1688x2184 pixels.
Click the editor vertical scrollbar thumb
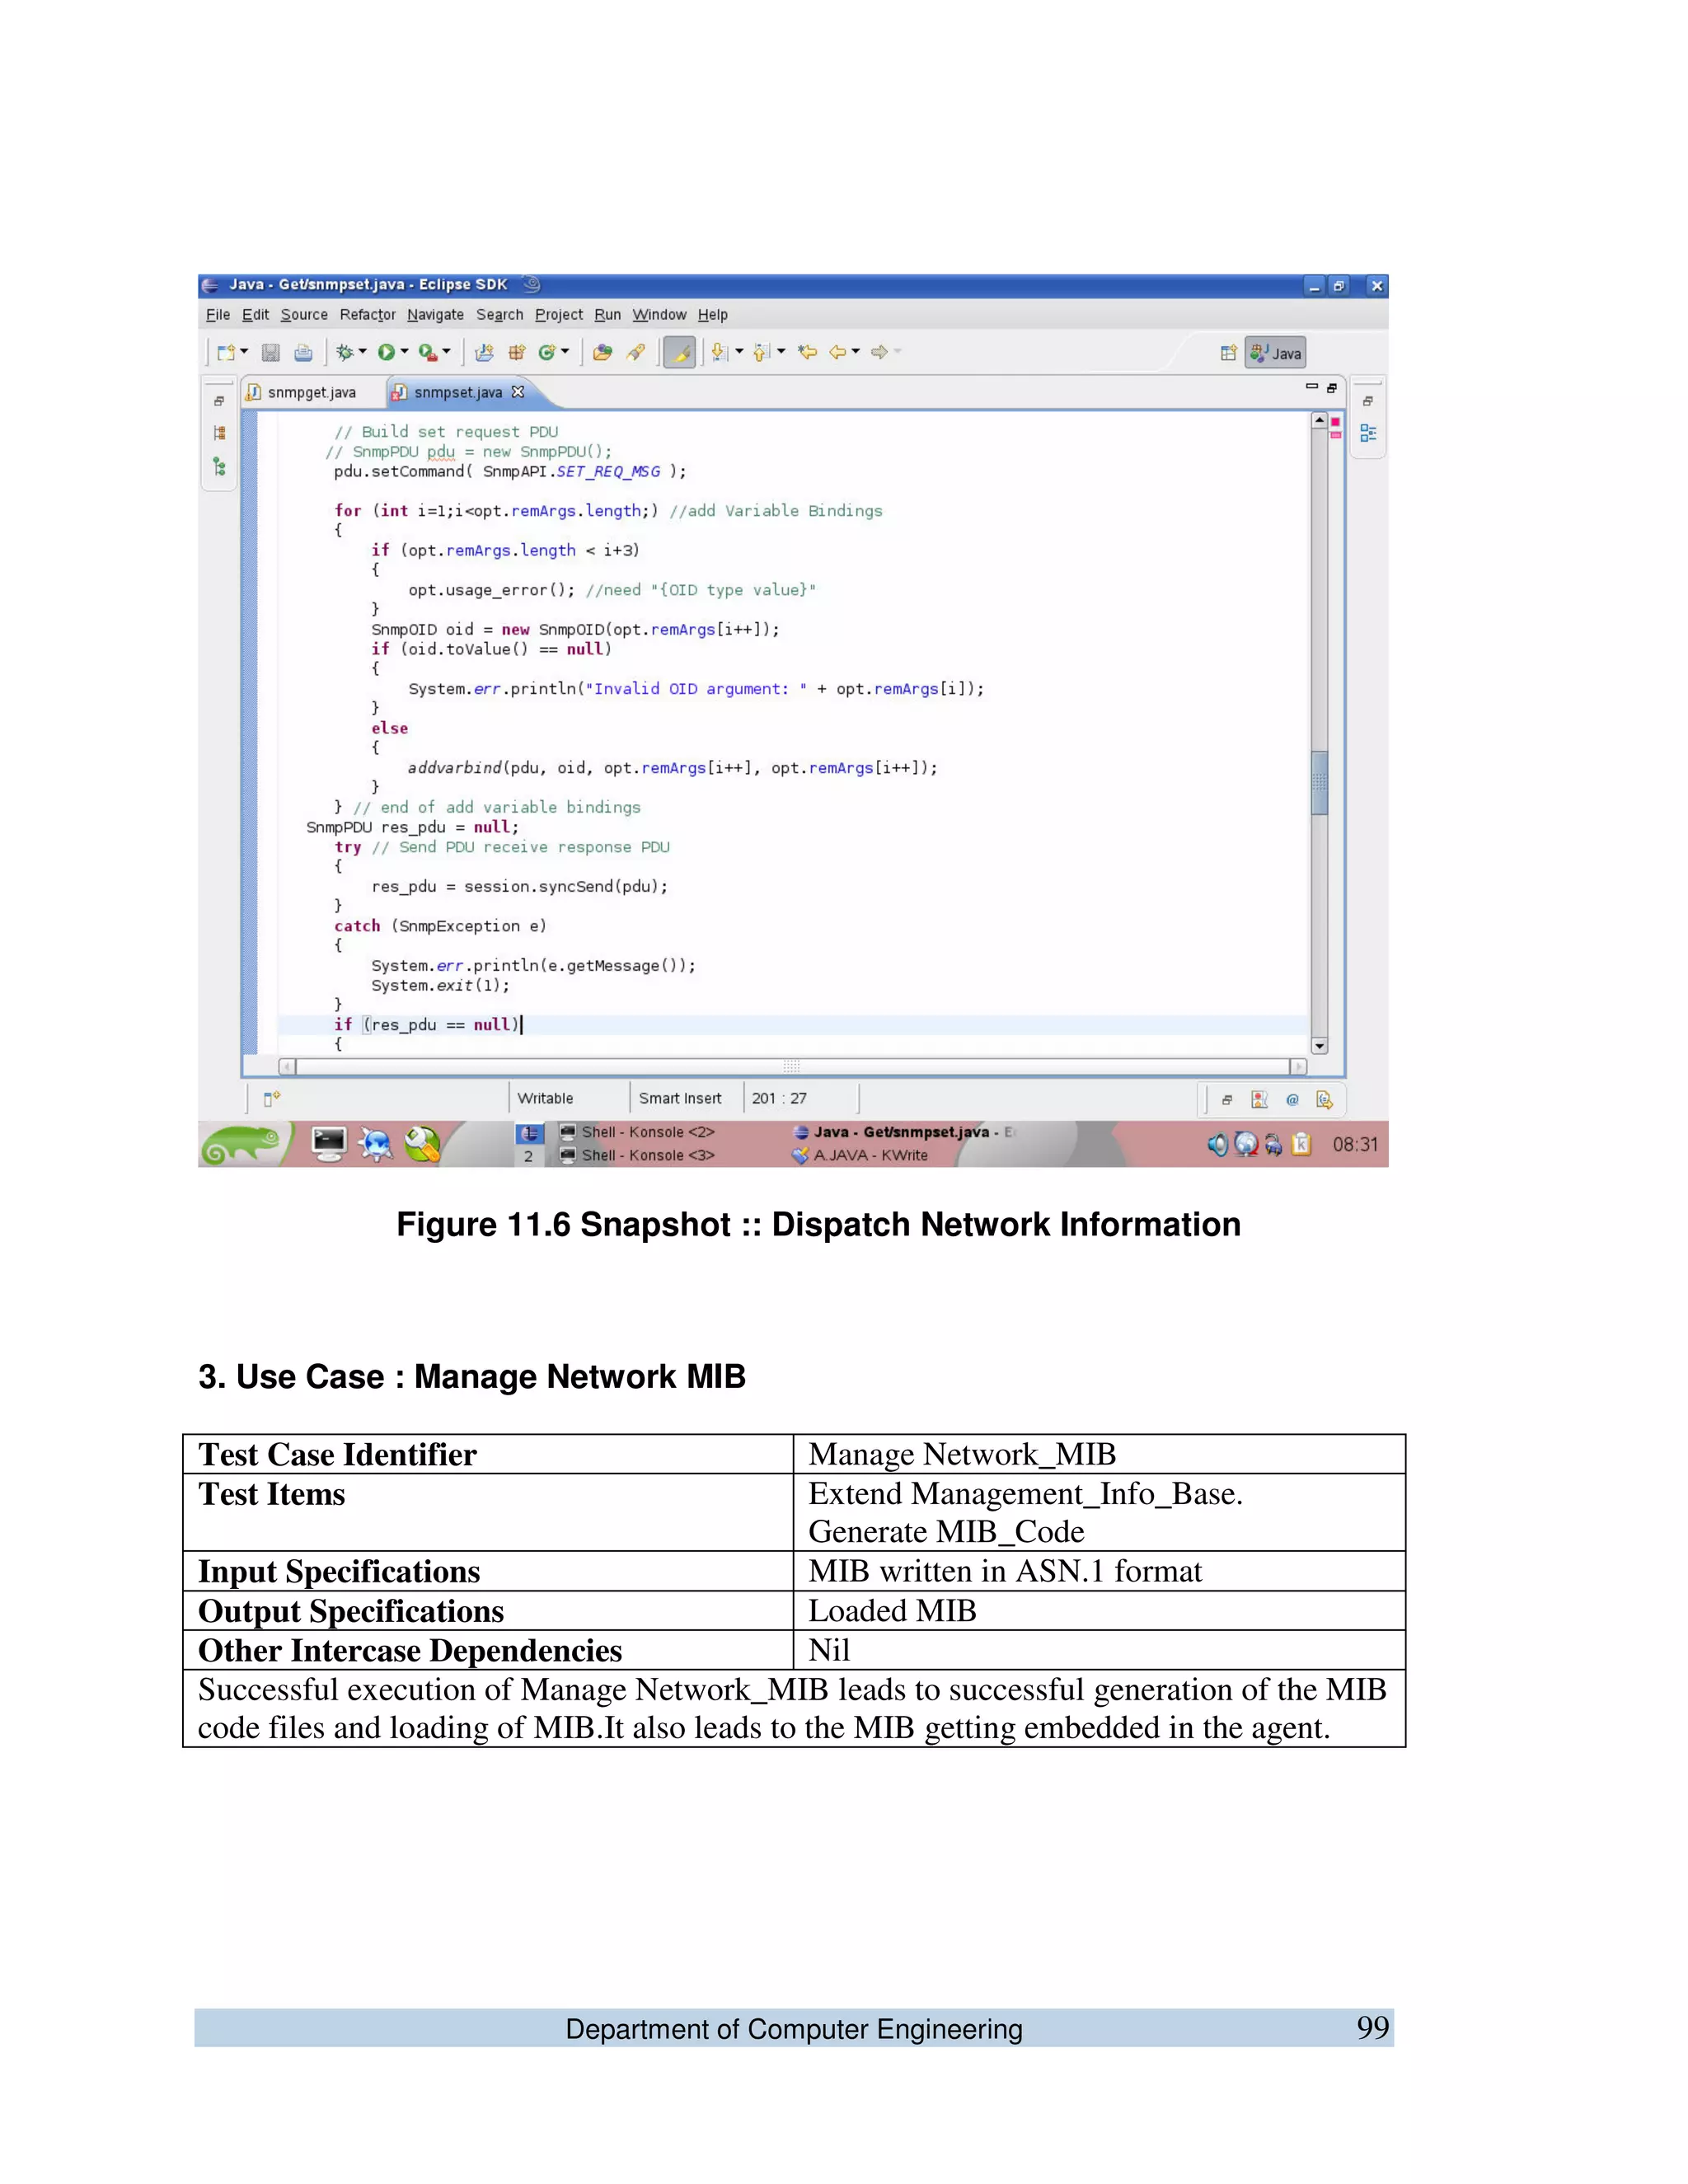pos(1319,783)
